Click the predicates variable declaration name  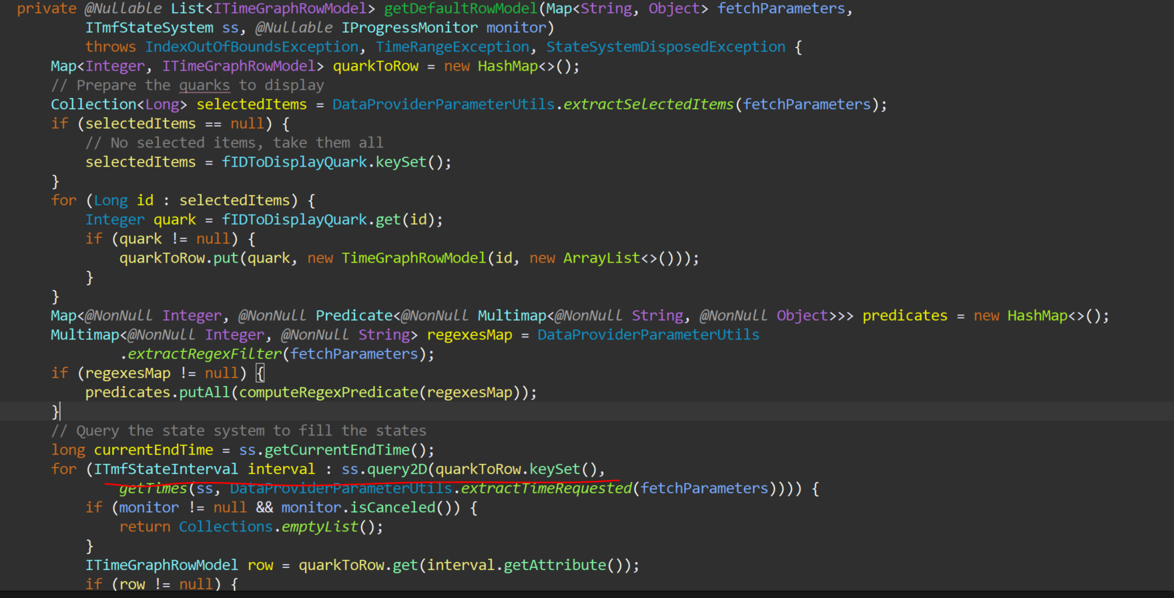(x=904, y=316)
